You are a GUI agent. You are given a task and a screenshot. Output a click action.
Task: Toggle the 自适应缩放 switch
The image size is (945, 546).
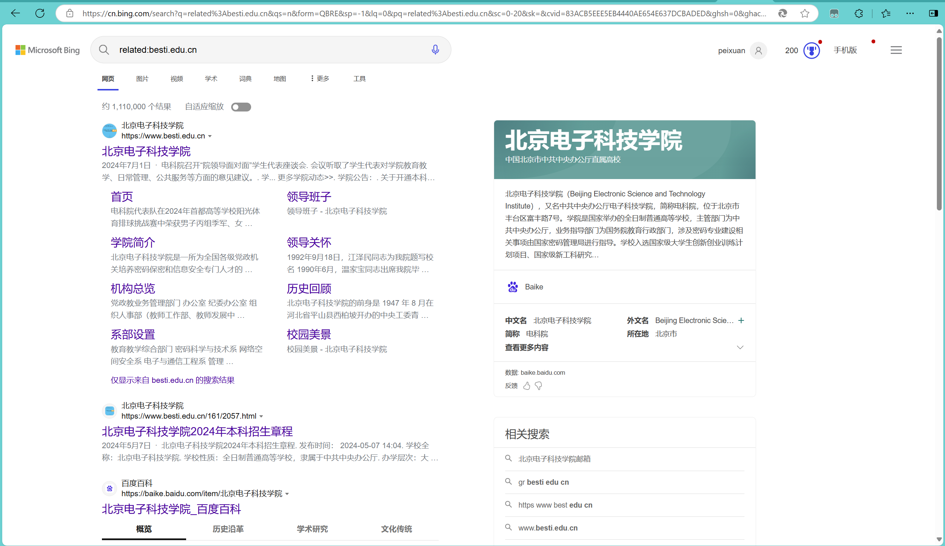(241, 107)
